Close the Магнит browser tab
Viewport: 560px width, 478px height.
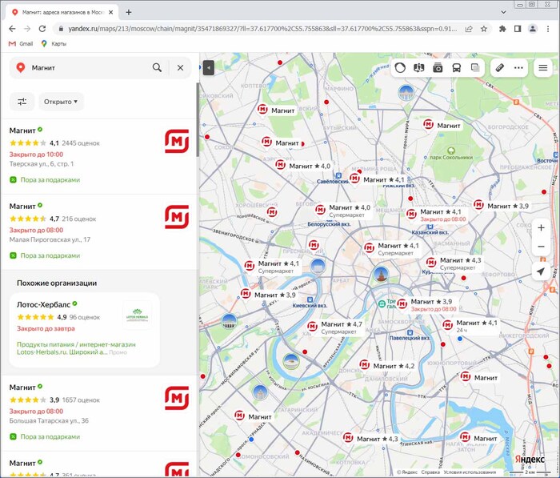110,12
